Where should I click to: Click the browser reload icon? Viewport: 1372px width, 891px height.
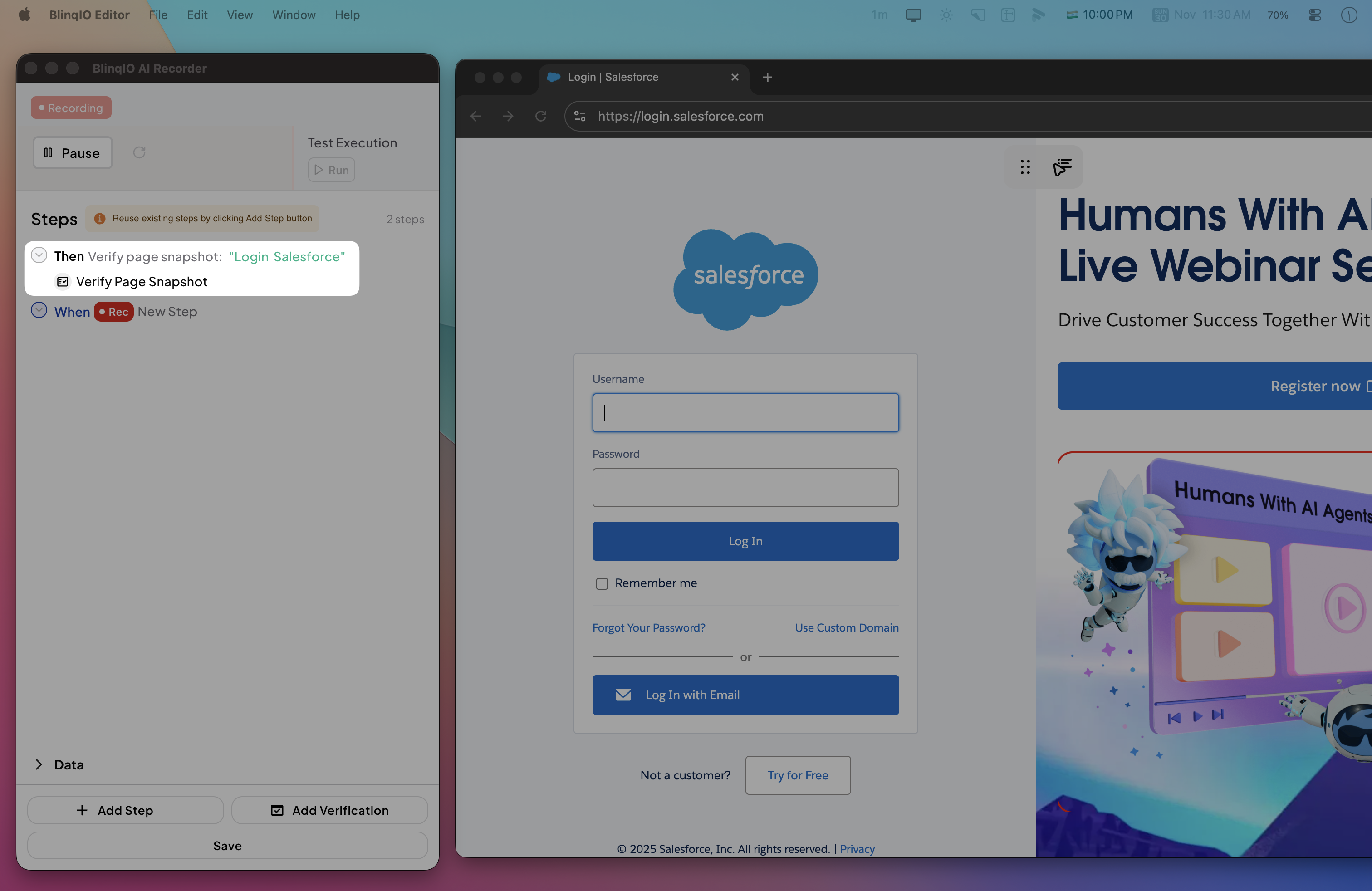[540, 117]
